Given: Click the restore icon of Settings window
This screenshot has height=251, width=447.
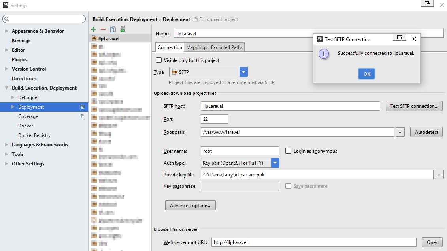Looking at the screenshot, I should tap(427, 3).
